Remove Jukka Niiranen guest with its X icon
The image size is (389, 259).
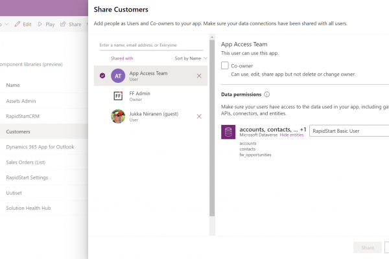pos(199,117)
